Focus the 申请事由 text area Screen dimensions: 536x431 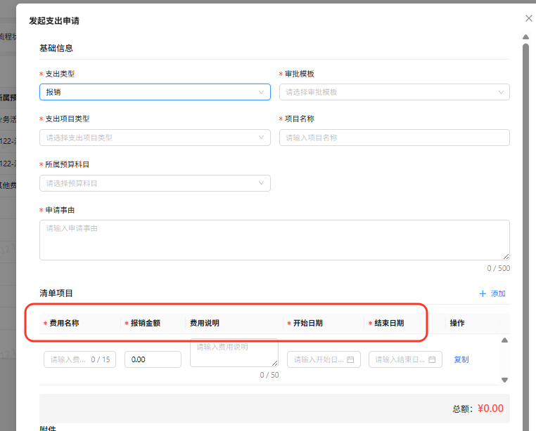(274, 239)
